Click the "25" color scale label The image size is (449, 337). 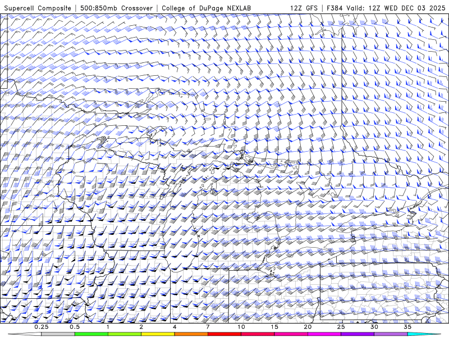341,327
